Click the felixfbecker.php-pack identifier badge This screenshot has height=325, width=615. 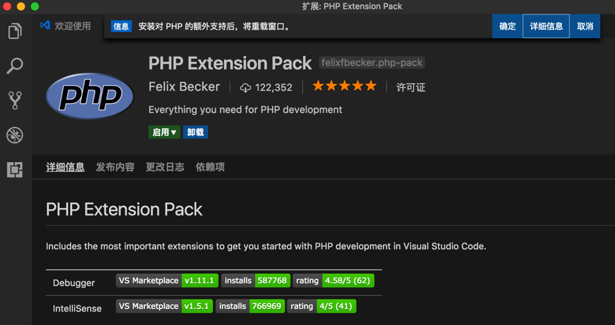click(372, 63)
